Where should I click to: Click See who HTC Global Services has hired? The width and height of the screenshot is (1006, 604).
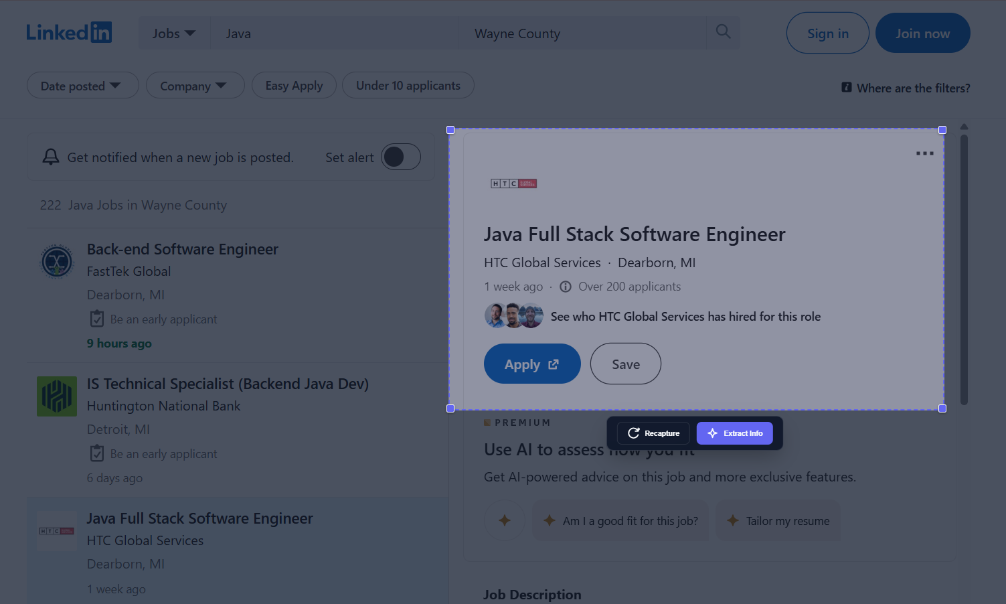tap(685, 316)
